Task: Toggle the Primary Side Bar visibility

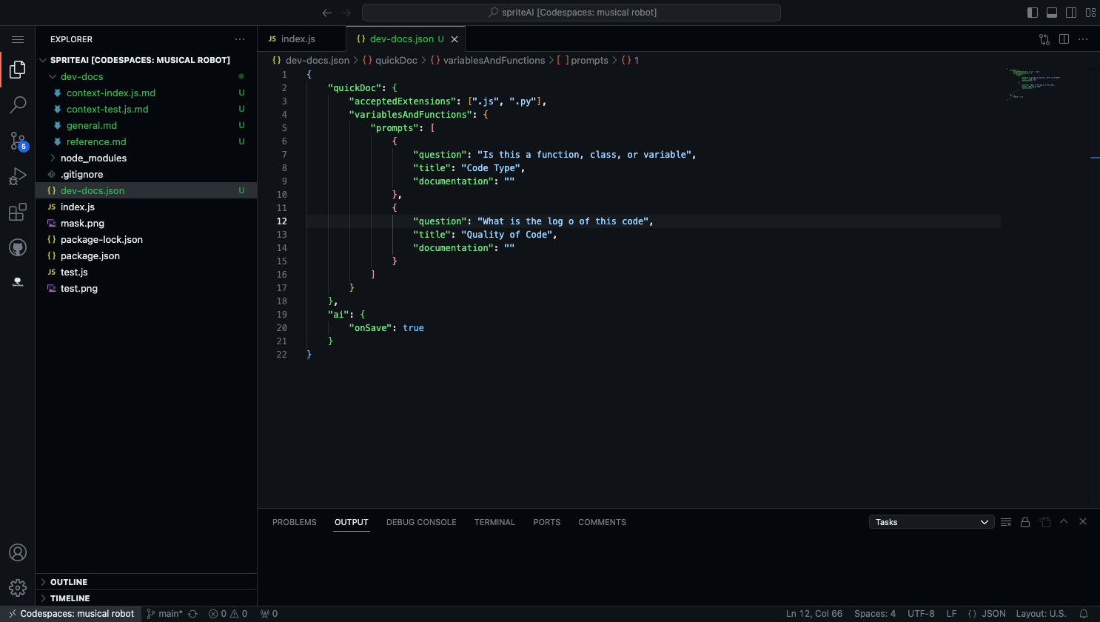Action: (x=1033, y=13)
